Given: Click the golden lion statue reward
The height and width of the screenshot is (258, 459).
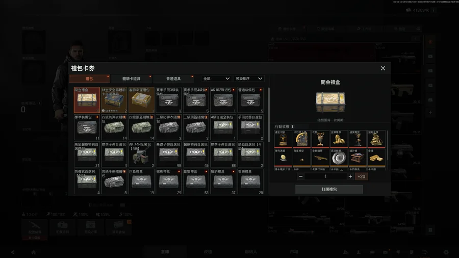Looking at the screenshot, I should [339, 139].
